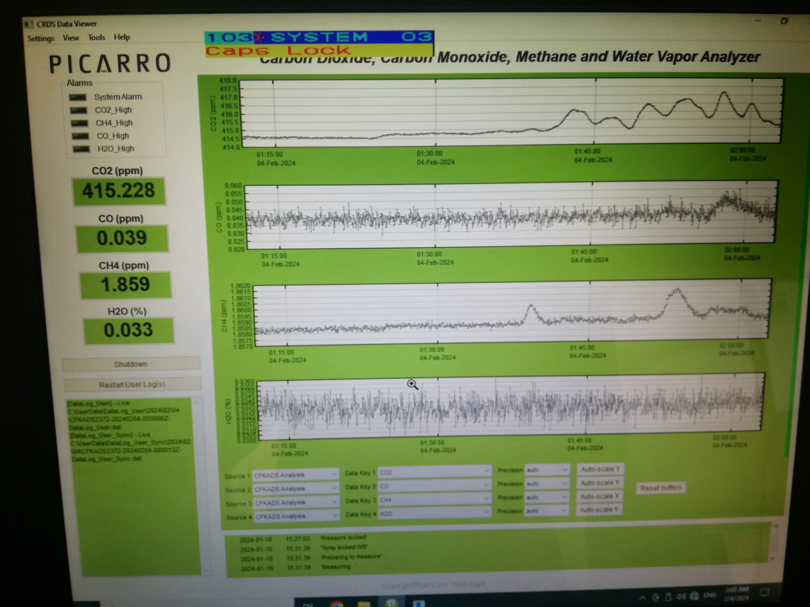
Task: Click the CH4_High alarm LED
Action: click(79, 123)
